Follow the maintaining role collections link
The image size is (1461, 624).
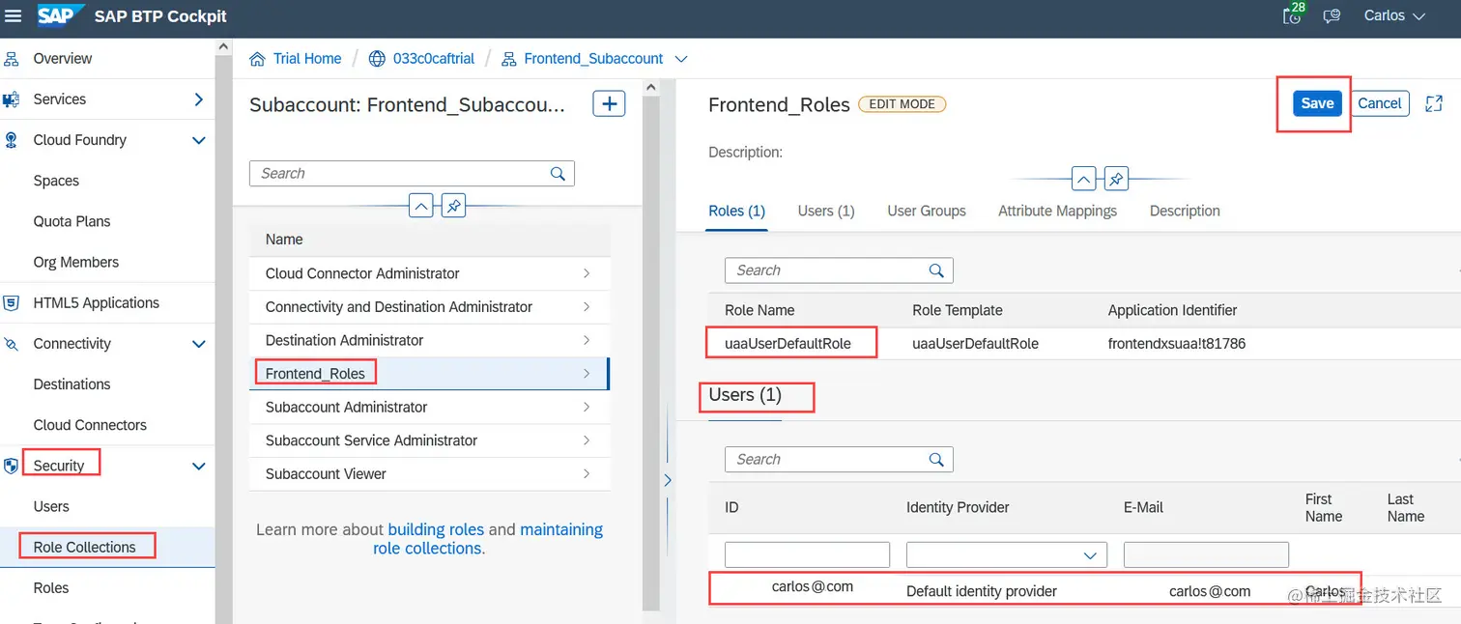tap(488, 539)
